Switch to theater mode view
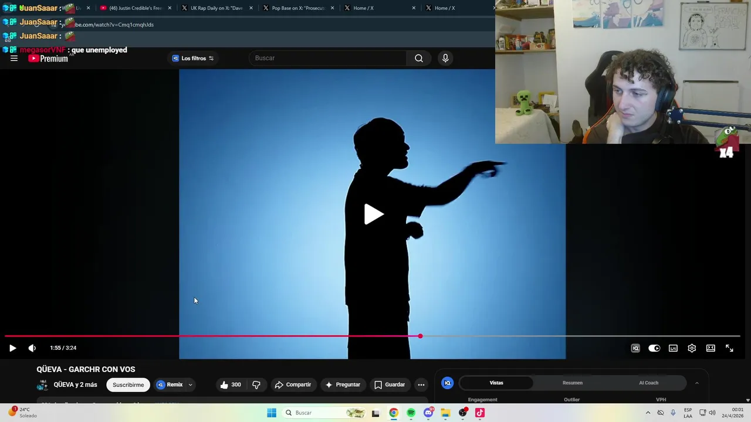The image size is (751, 422). pyautogui.click(x=711, y=348)
